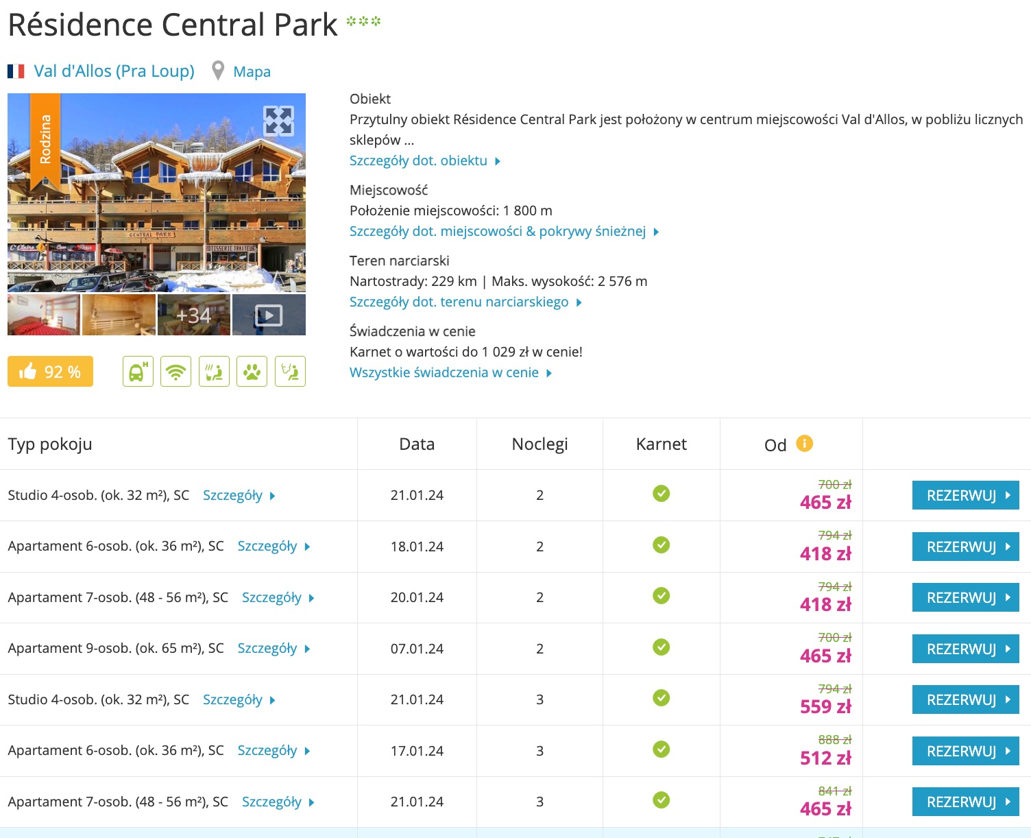Click the Data column header
The image size is (1031, 838).
point(417,444)
